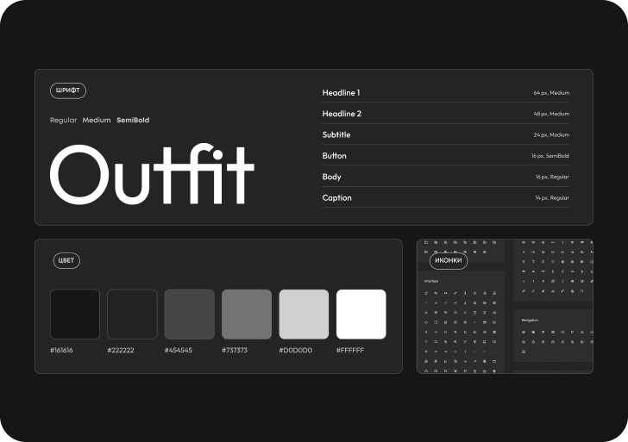Viewport: 628px width, 442px height.
Task: Pick the #737373 color swatch
Action: [247, 314]
